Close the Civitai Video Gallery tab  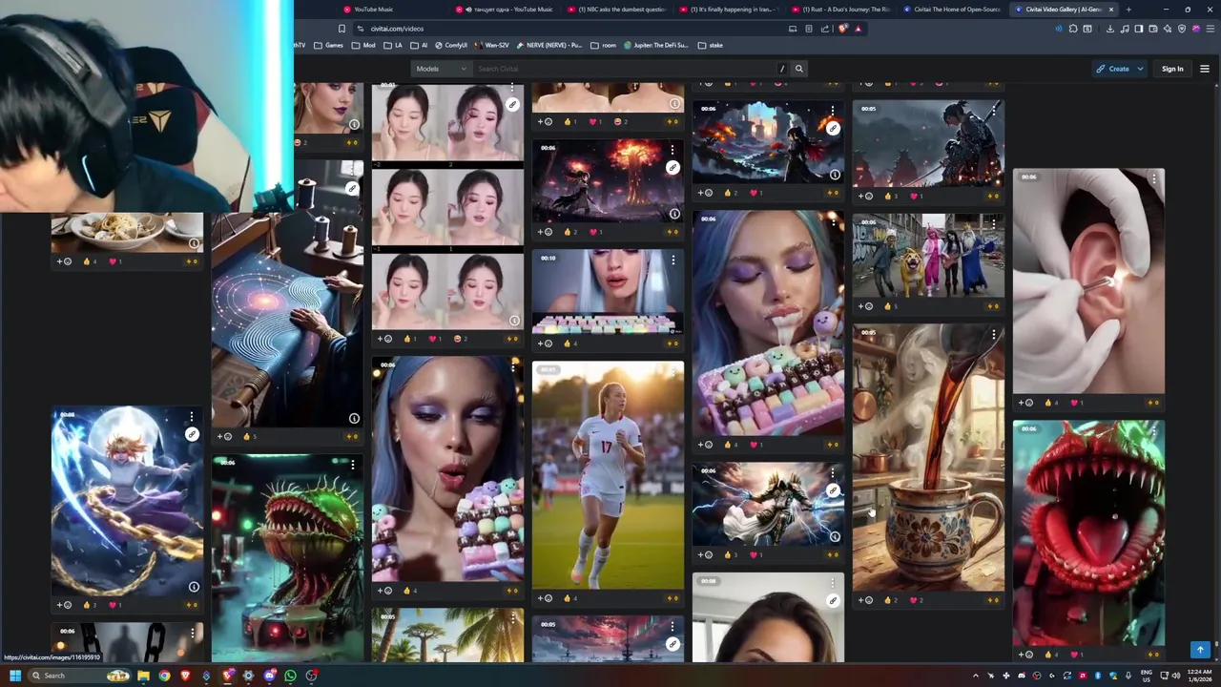[1112, 10]
